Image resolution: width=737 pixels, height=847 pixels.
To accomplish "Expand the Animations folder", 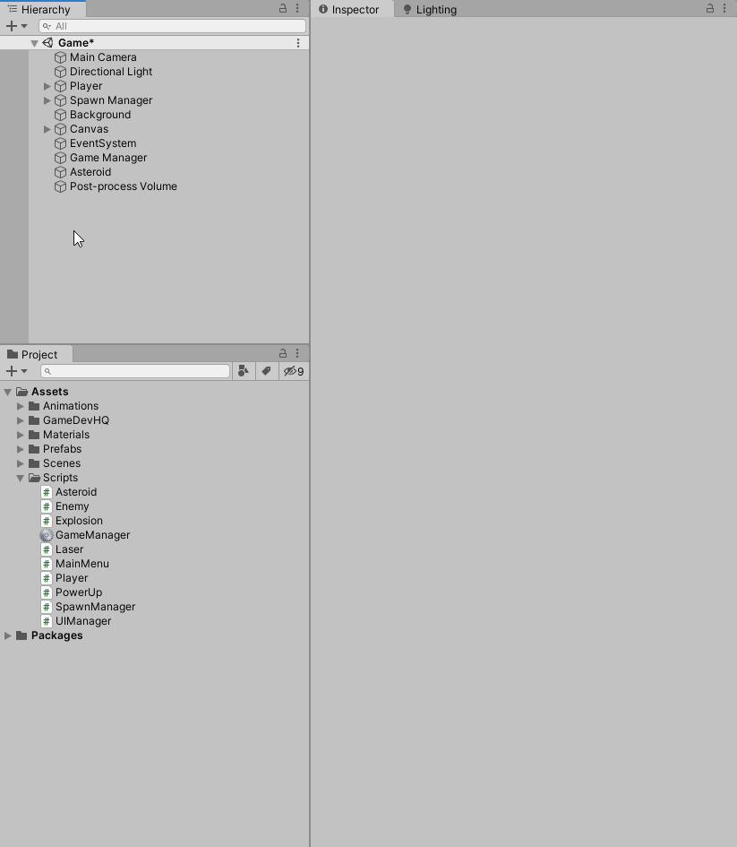I will [x=20, y=406].
